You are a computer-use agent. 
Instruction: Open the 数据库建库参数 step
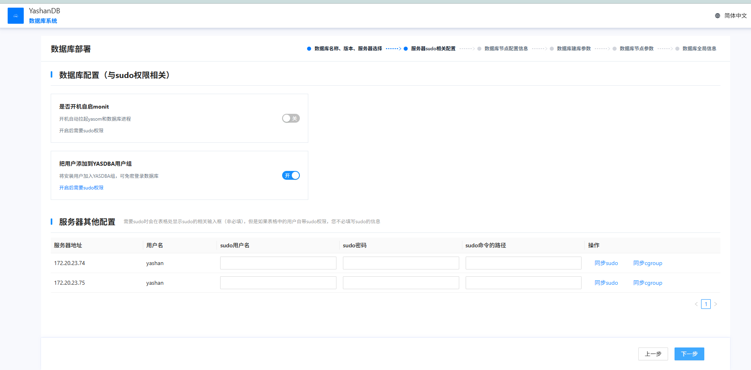[x=573, y=49]
